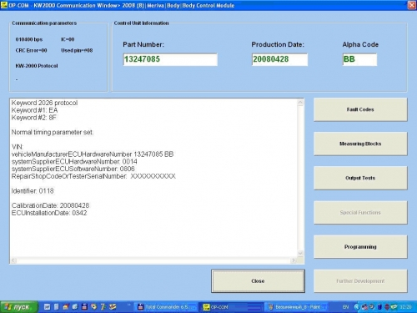Image resolution: width=417 pixels, height=313 pixels.
Task: Click the Close button
Action: point(258,281)
